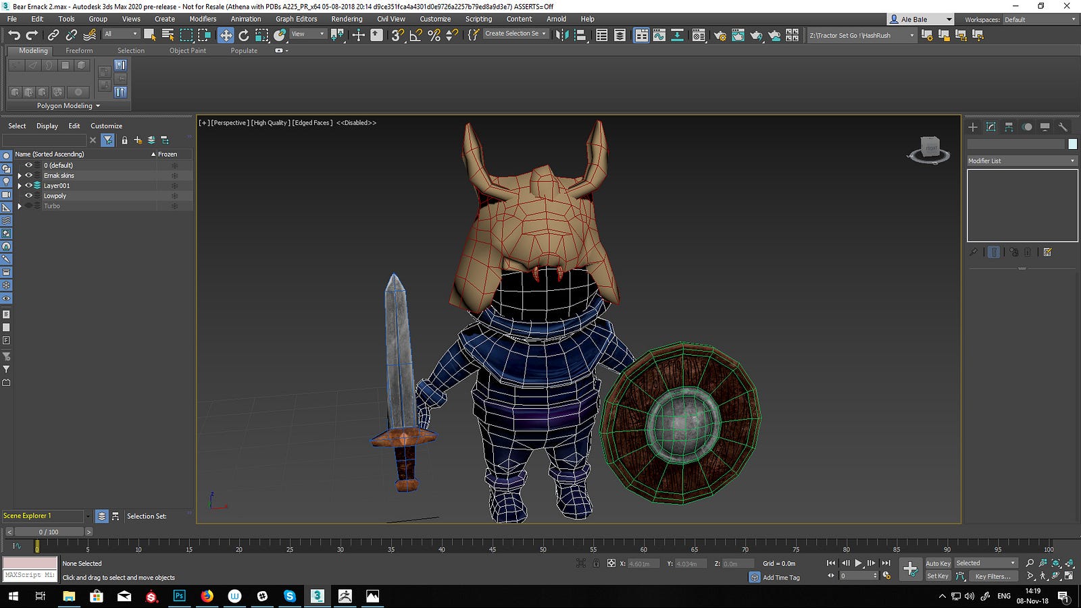Choose the Select Object tool
The height and width of the screenshot is (608, 1081).
pos(149,35)
